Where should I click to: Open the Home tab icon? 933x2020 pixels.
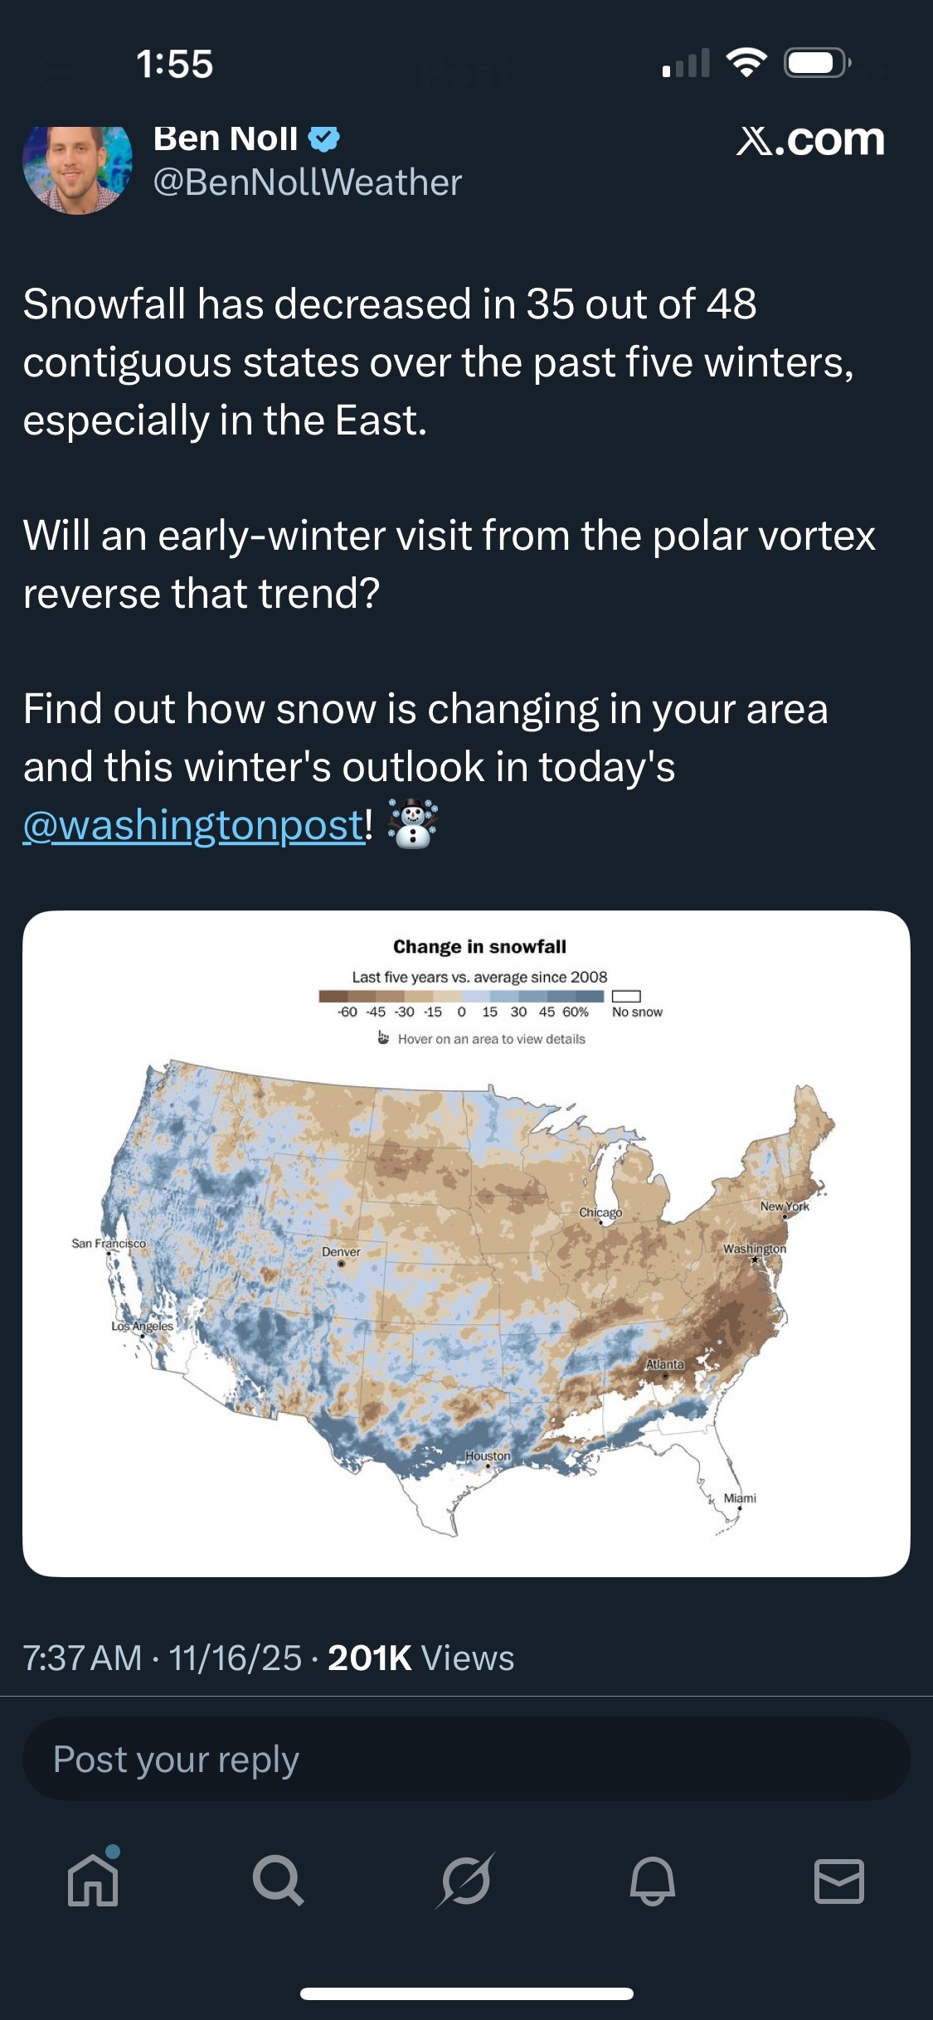click(93, 1880)
